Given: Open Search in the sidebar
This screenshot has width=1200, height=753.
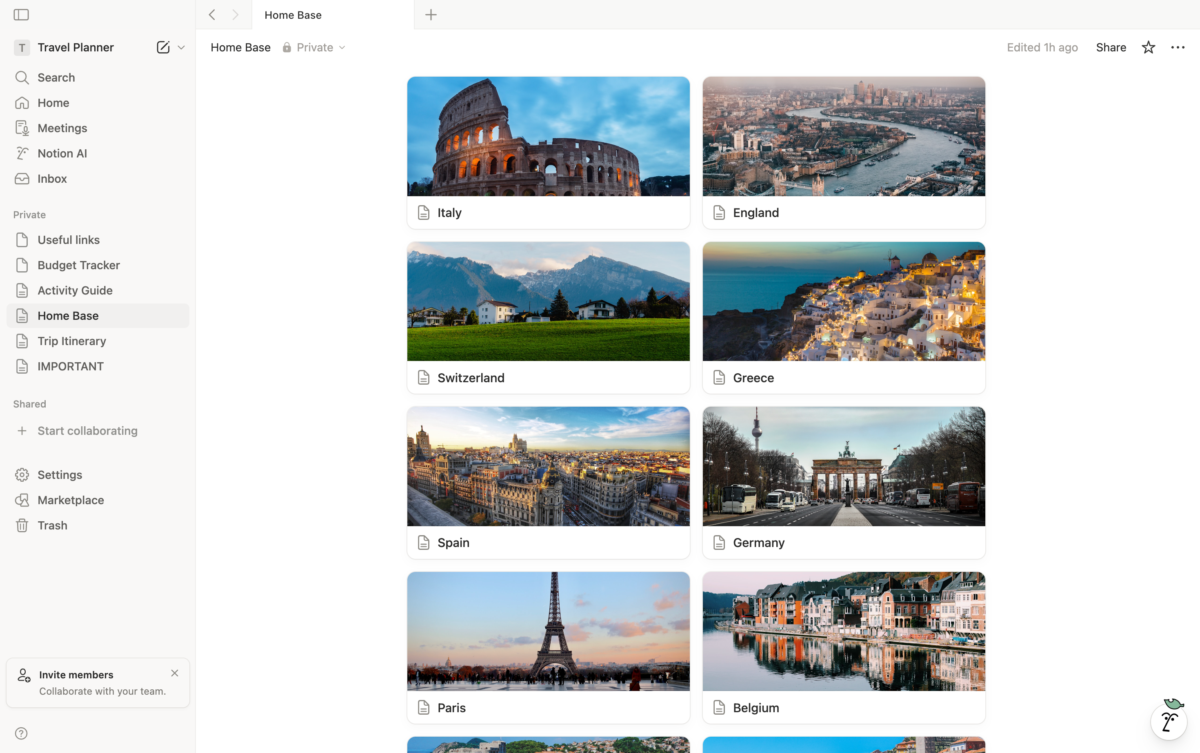Looking at the screenshot, I should click(56, 78).
